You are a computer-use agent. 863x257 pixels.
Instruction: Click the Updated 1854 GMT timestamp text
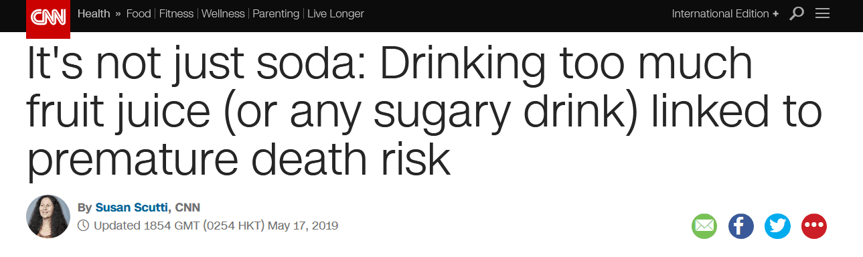[x=216, y=226]
